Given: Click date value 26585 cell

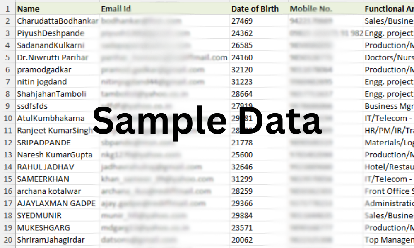Looking at the screenshot, I should (259, 45).
